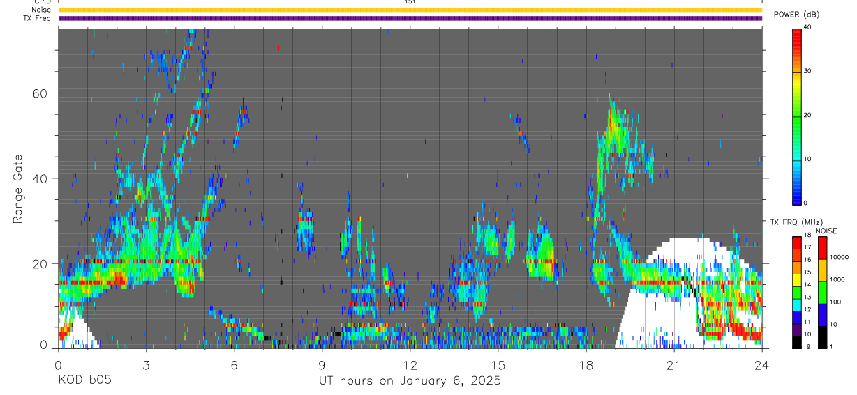Click the 100 label on NOISE scale

pos(835,302)
